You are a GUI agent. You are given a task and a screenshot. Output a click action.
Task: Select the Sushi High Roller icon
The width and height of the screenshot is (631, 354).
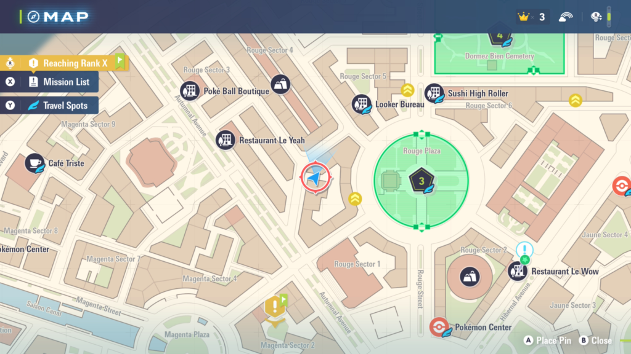point(434,93)
